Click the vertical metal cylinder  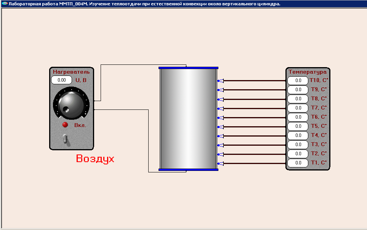tap(188, 119)
